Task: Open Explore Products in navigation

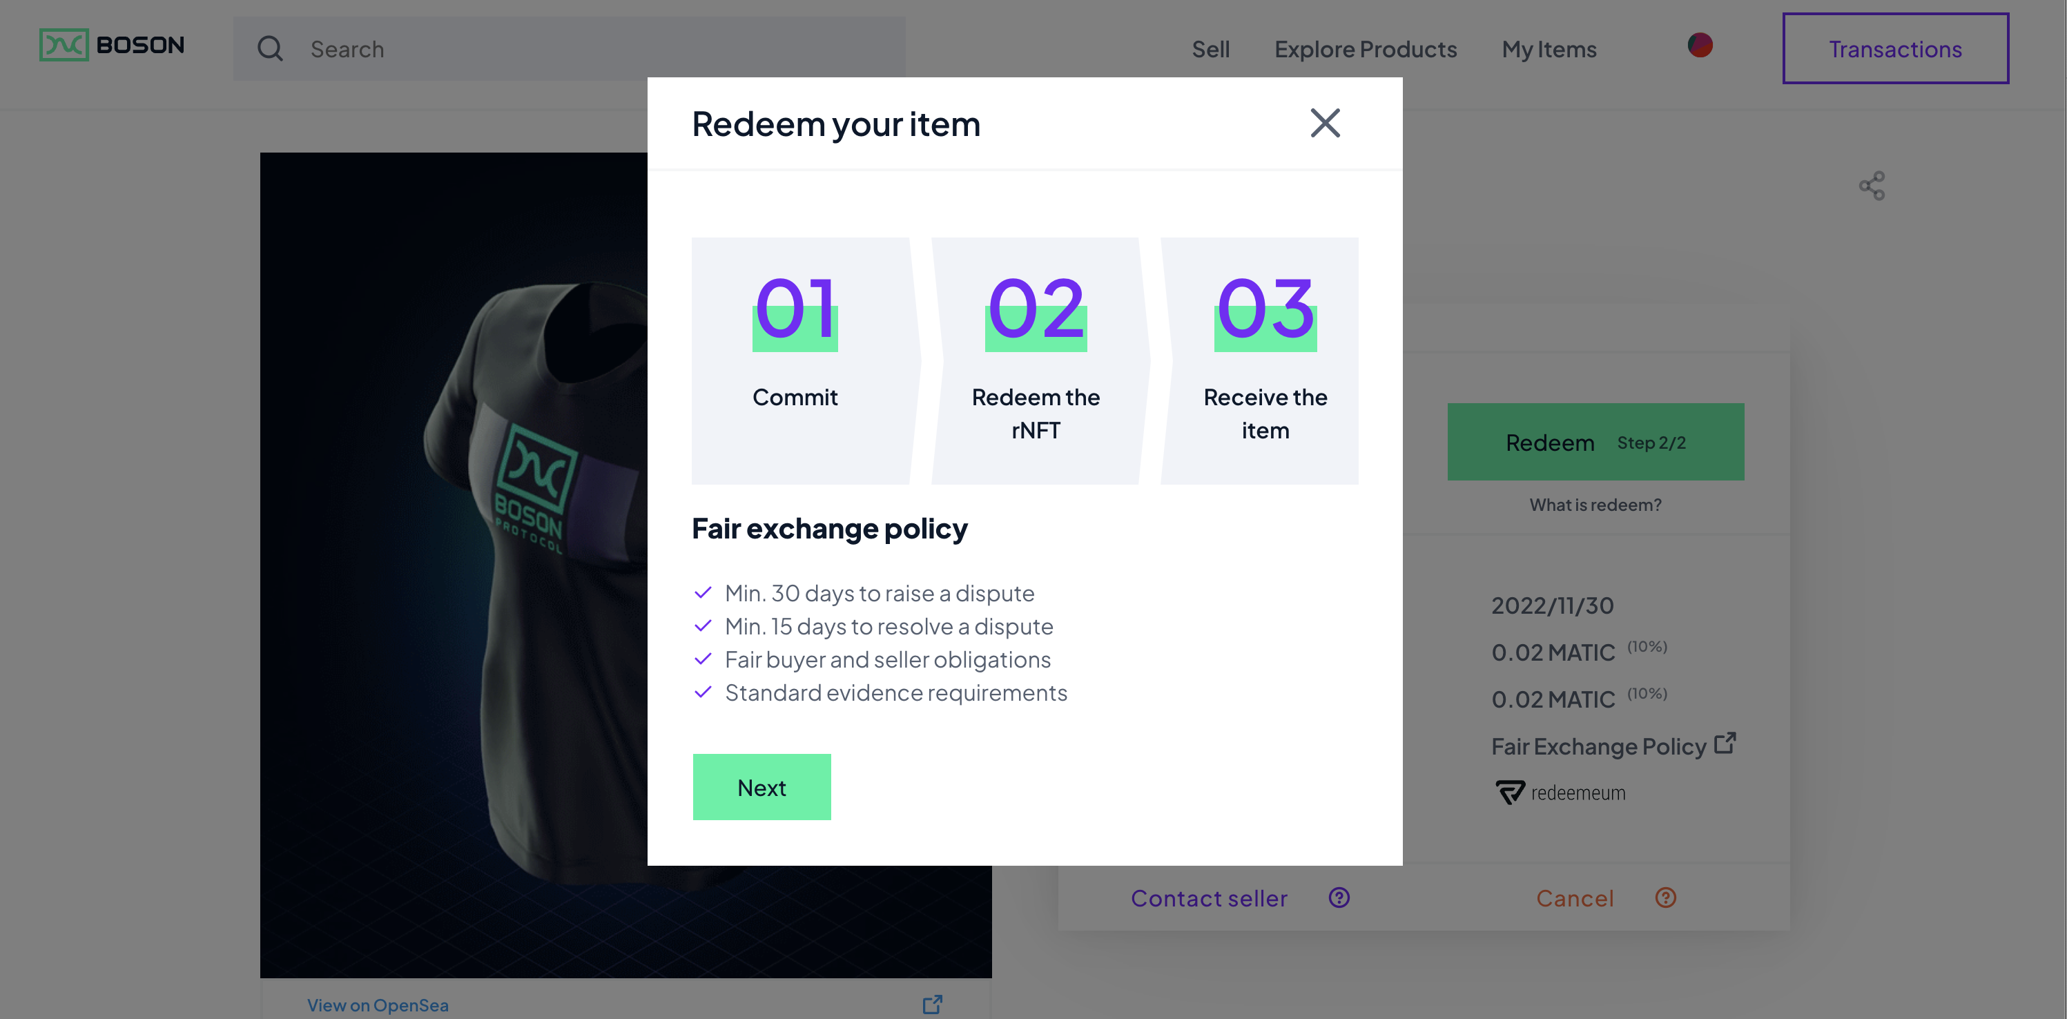Action: [x=1365, y=49]
